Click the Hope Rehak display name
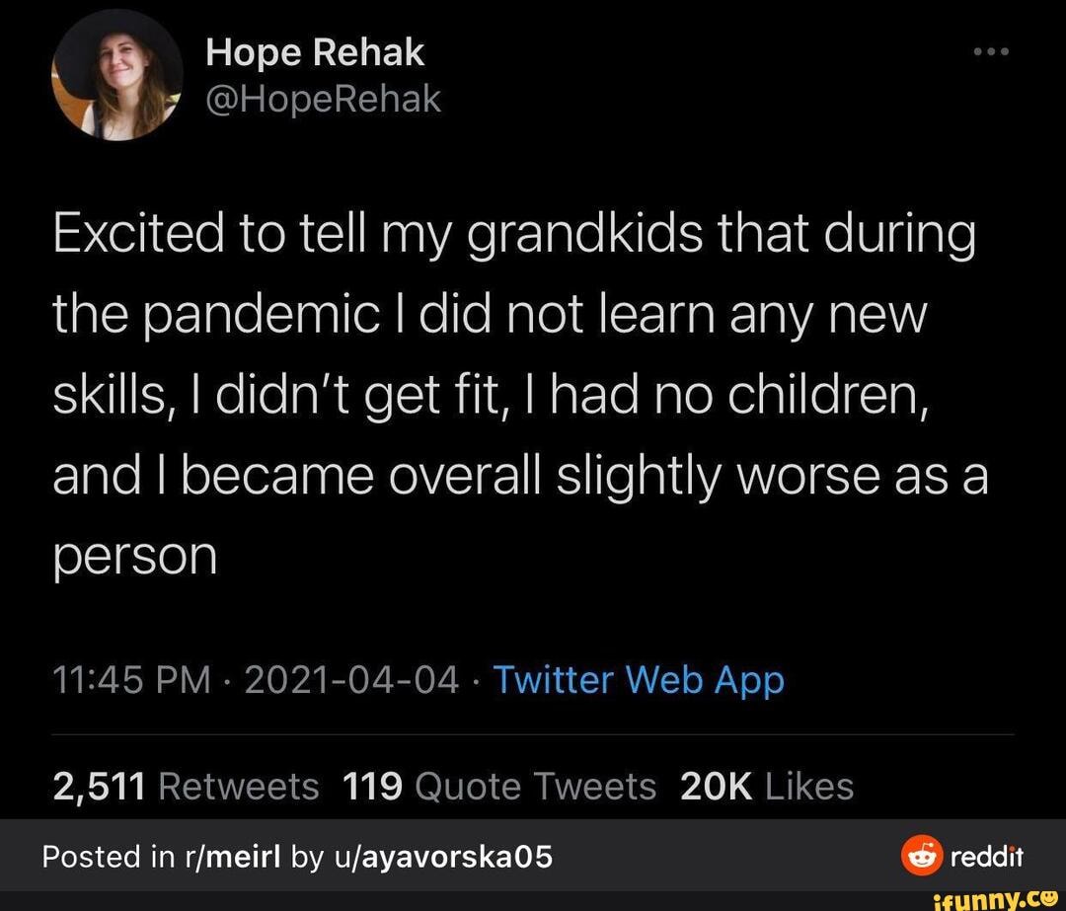Screen dimensions: 1066x911 [x=315, y=52]
